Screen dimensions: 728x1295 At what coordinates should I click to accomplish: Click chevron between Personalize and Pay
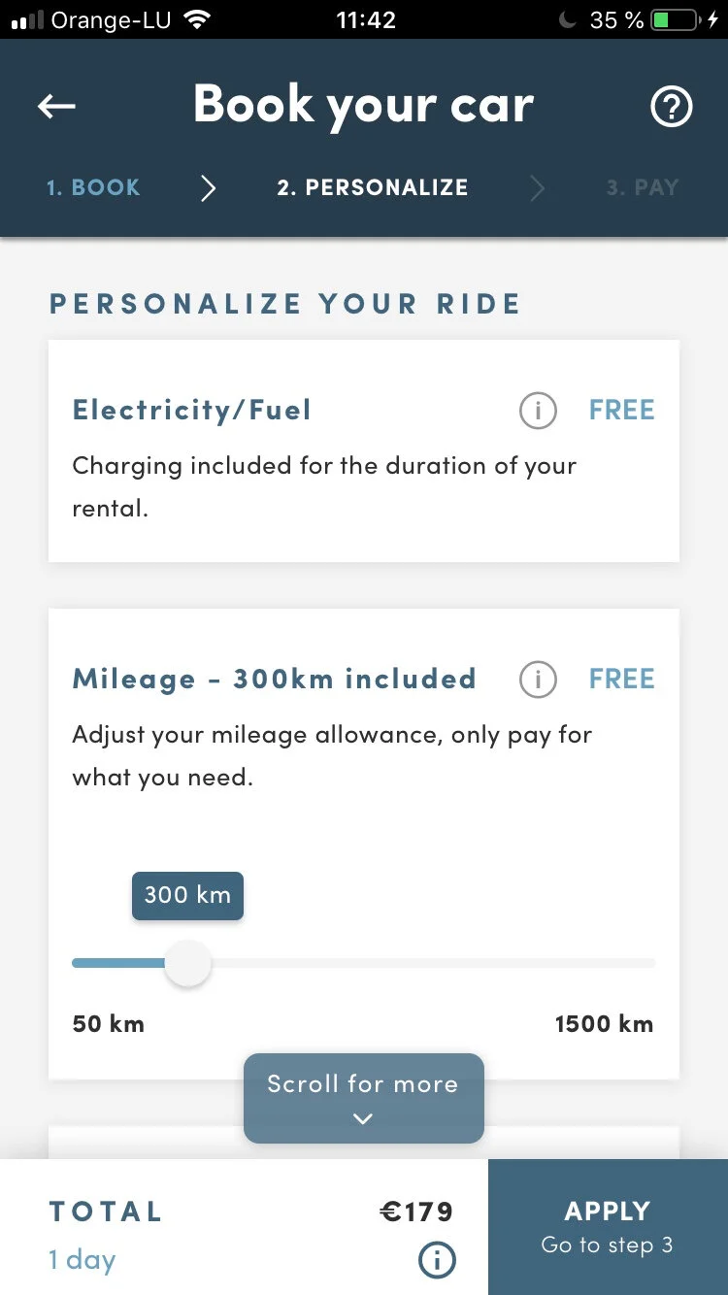coord(538,188)
